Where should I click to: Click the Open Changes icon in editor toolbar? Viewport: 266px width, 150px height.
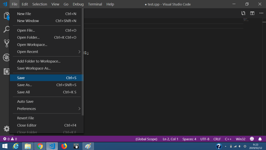click(x=243, y=13)
